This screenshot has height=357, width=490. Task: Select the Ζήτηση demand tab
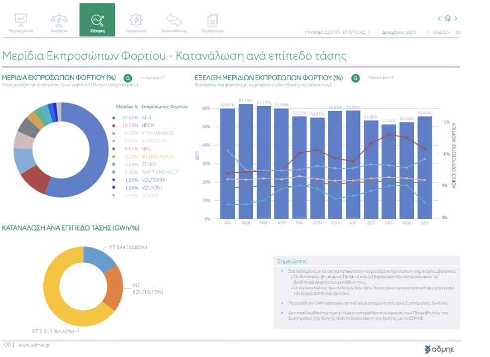click(x=97, y=21)
